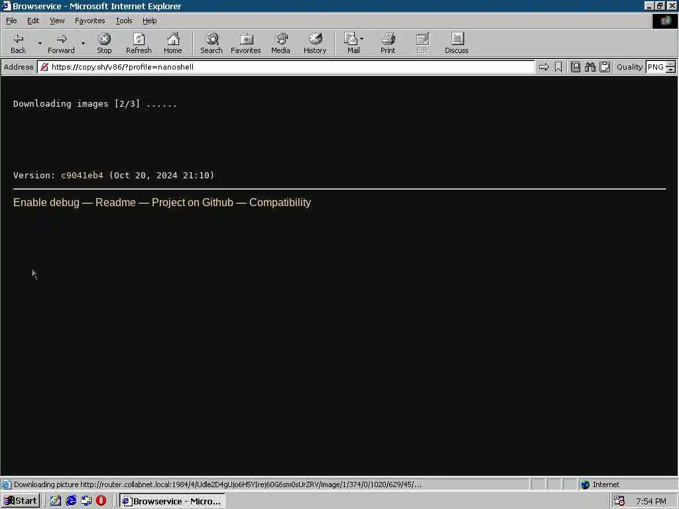The image size is (679, 509).
Task: Click the bookmark ribbon icon
Action: coord(558,67)
